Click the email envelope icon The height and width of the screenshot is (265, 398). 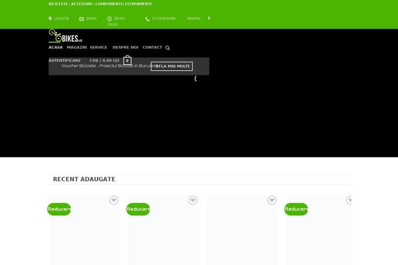[x=82, y=19]
